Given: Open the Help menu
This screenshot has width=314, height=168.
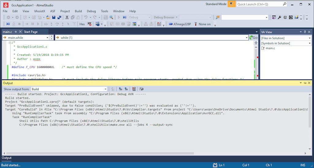Looking at the screenshot, I should [x=132, y=11].
